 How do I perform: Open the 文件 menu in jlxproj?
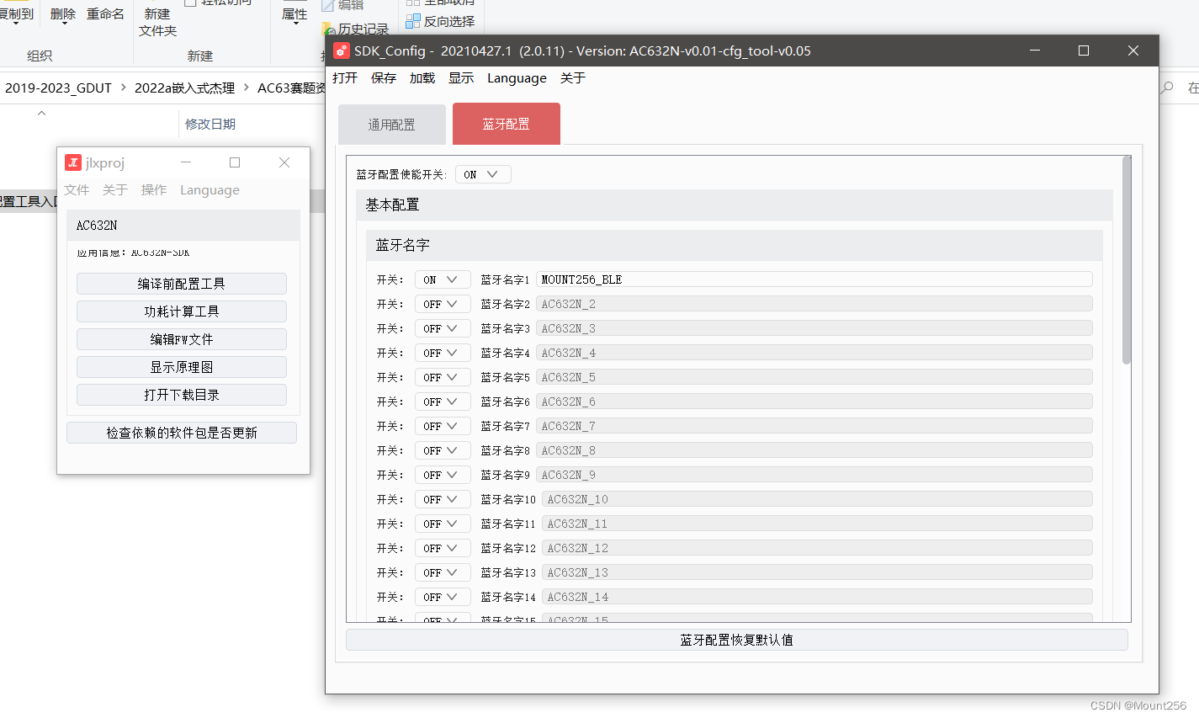pos(77,190)
